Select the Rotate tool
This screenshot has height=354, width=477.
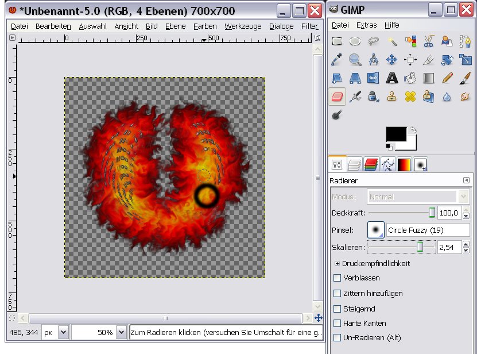[447, 60]
